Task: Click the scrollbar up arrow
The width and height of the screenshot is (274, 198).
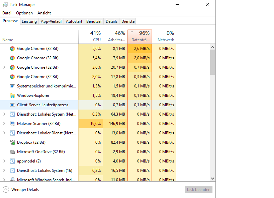Action: (x=212, y=47)
